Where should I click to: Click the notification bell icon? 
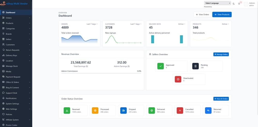click(239, 4)
